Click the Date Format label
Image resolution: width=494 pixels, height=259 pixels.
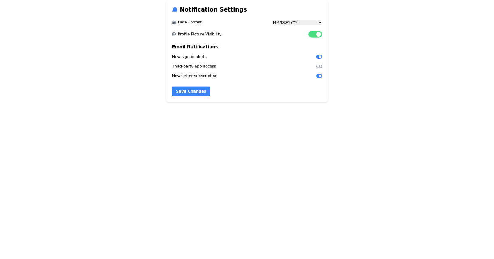click(190, 22)
